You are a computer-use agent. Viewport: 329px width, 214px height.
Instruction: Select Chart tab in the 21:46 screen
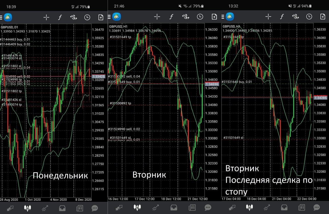click(137, 208)
